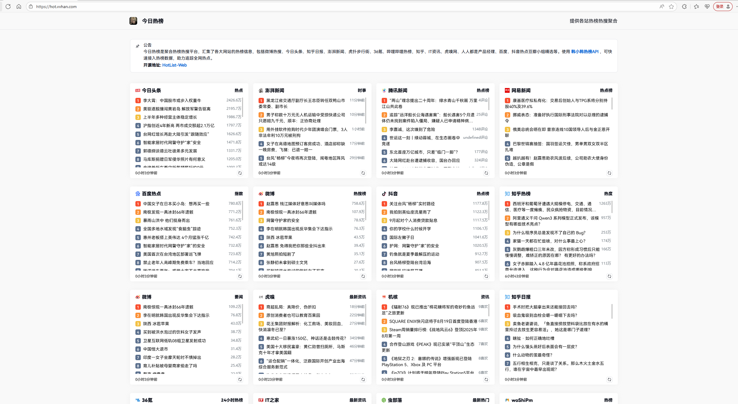The height and width of the screenshot is (404, 738).
Task: Refresh the 今日头条 hot list
Action: pos(240,173)
